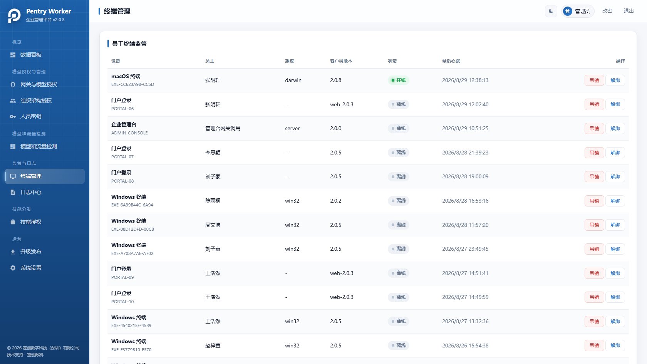Open 日志中心 in sidebar
Screen dimensions: 647x364
(x=45, y=193)
